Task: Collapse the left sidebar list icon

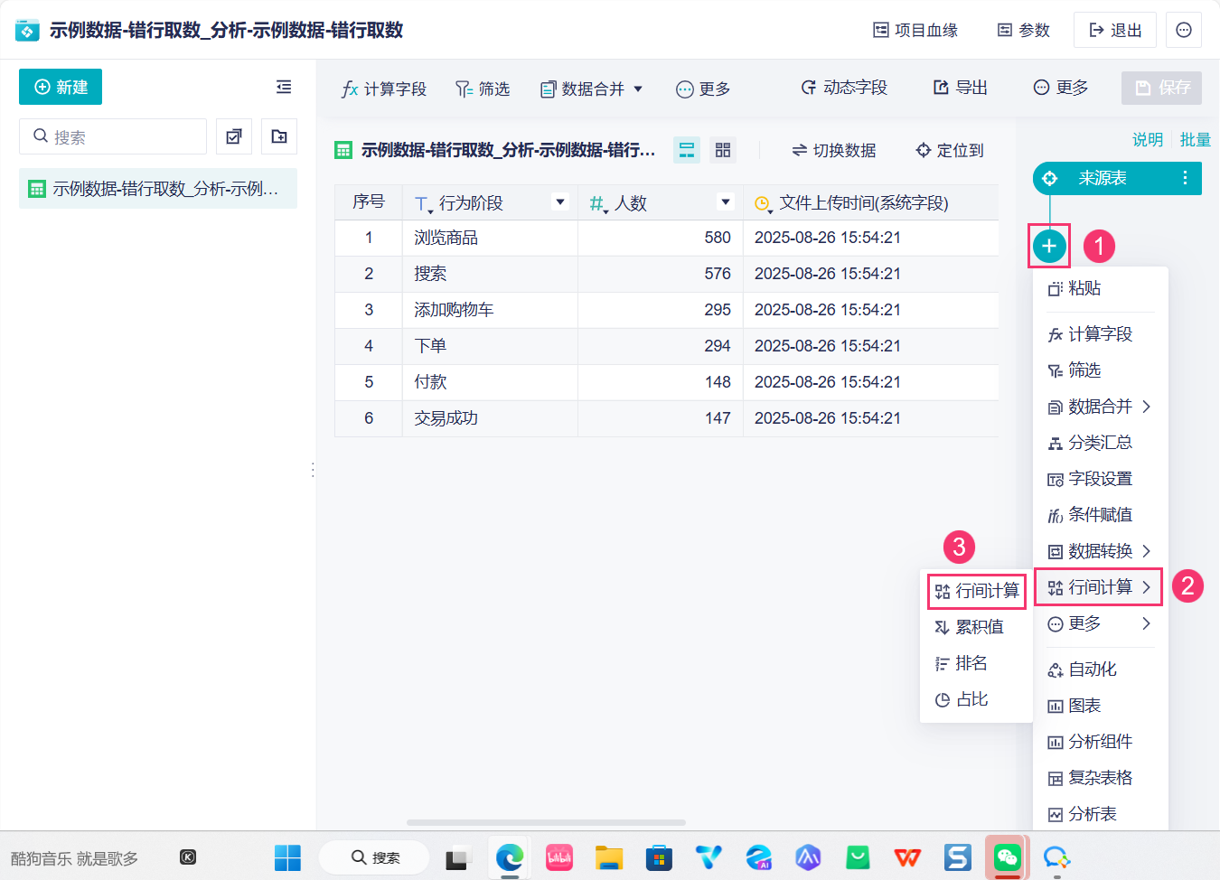Action: click(x=284, y=87)
